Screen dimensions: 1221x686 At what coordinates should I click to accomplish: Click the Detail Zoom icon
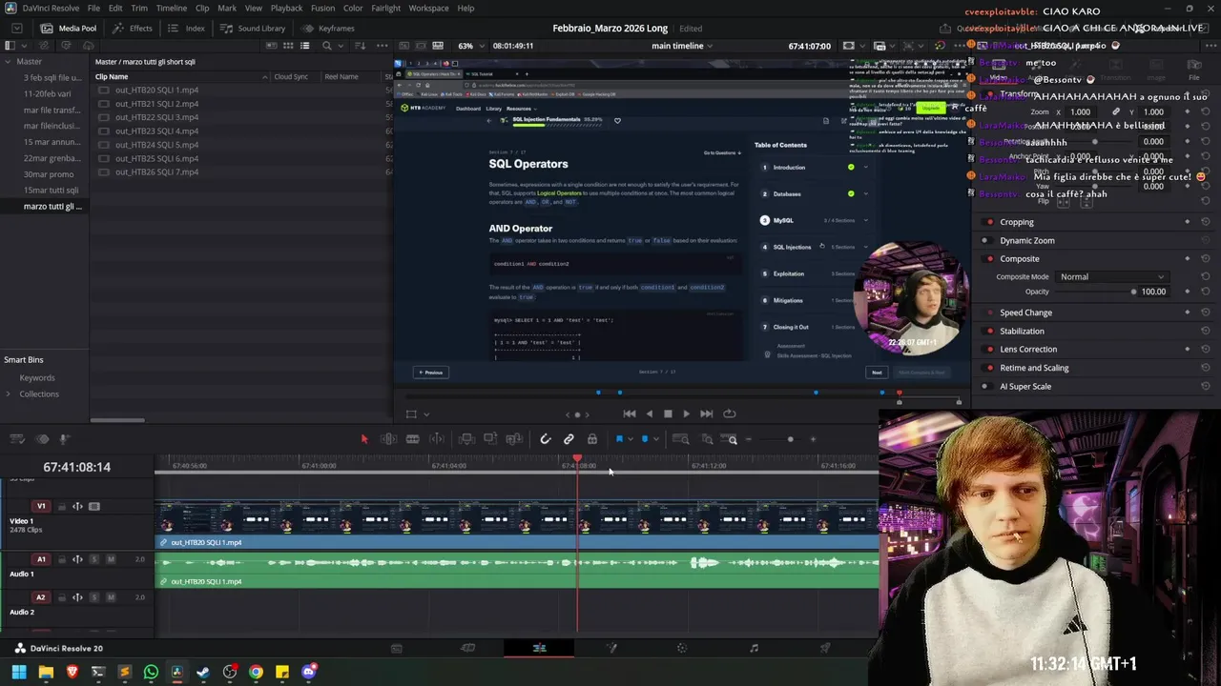tap(707, 439)
